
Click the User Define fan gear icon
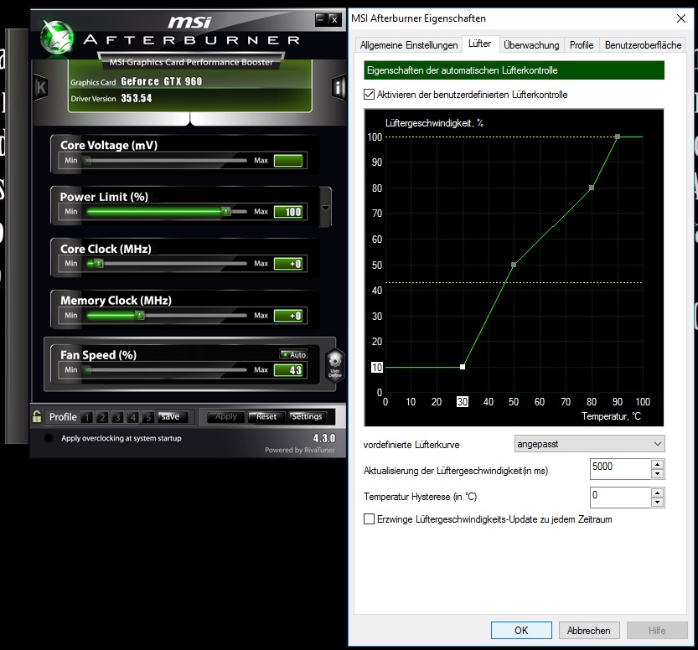coord(335,364)
